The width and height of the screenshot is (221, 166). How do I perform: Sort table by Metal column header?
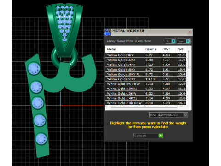coord(124,49)
